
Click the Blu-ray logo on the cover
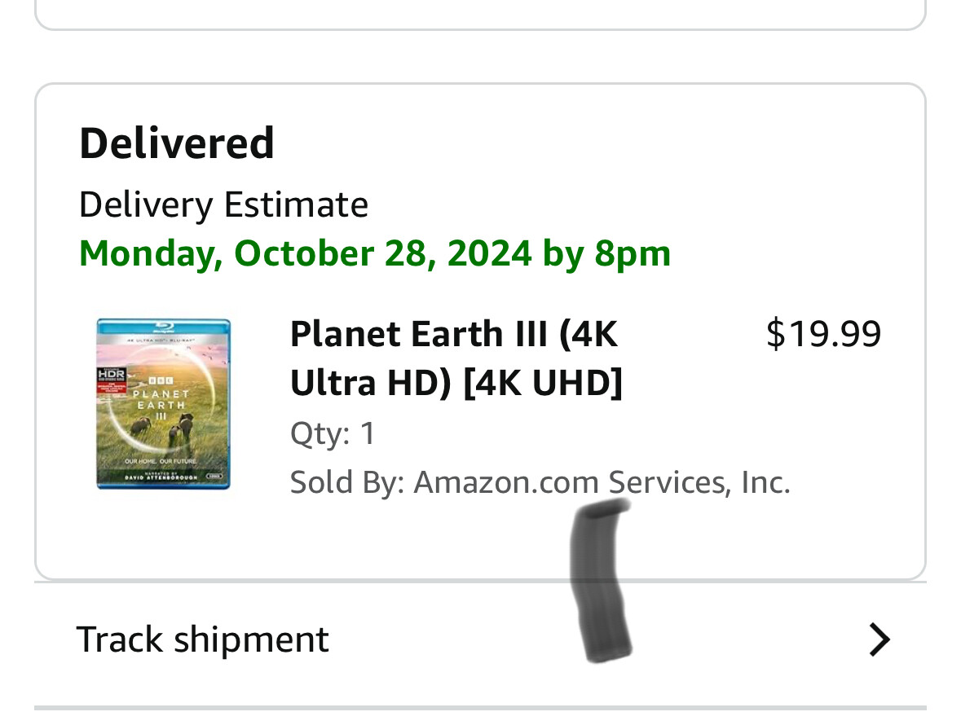click(x=164, y=328)
